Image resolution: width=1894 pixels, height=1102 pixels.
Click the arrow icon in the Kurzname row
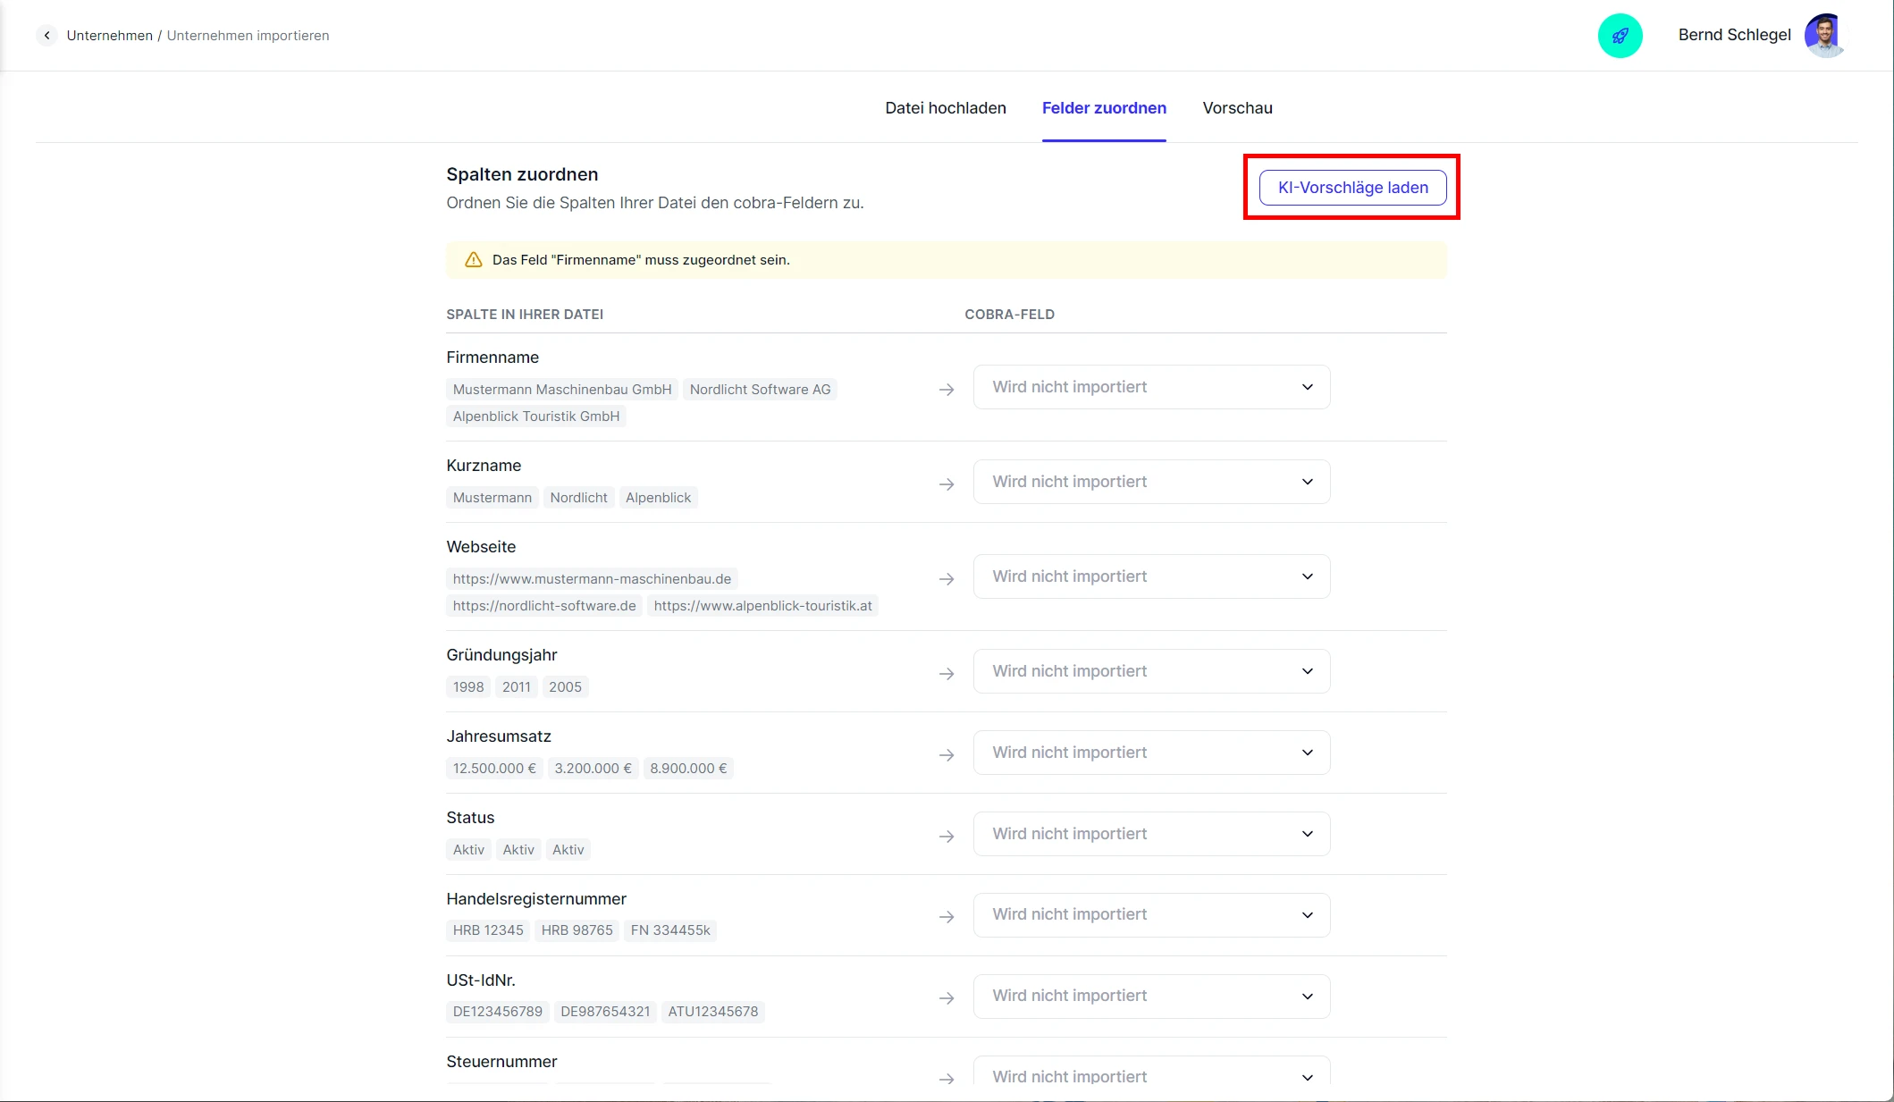pos(947,484)
